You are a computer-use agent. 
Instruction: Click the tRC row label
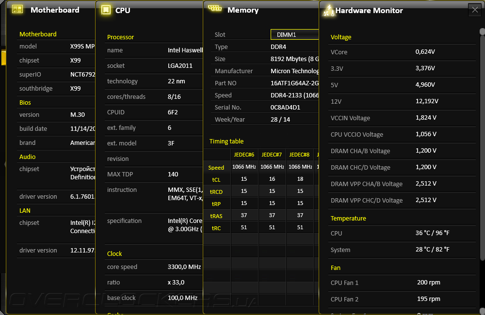point(216,228)
